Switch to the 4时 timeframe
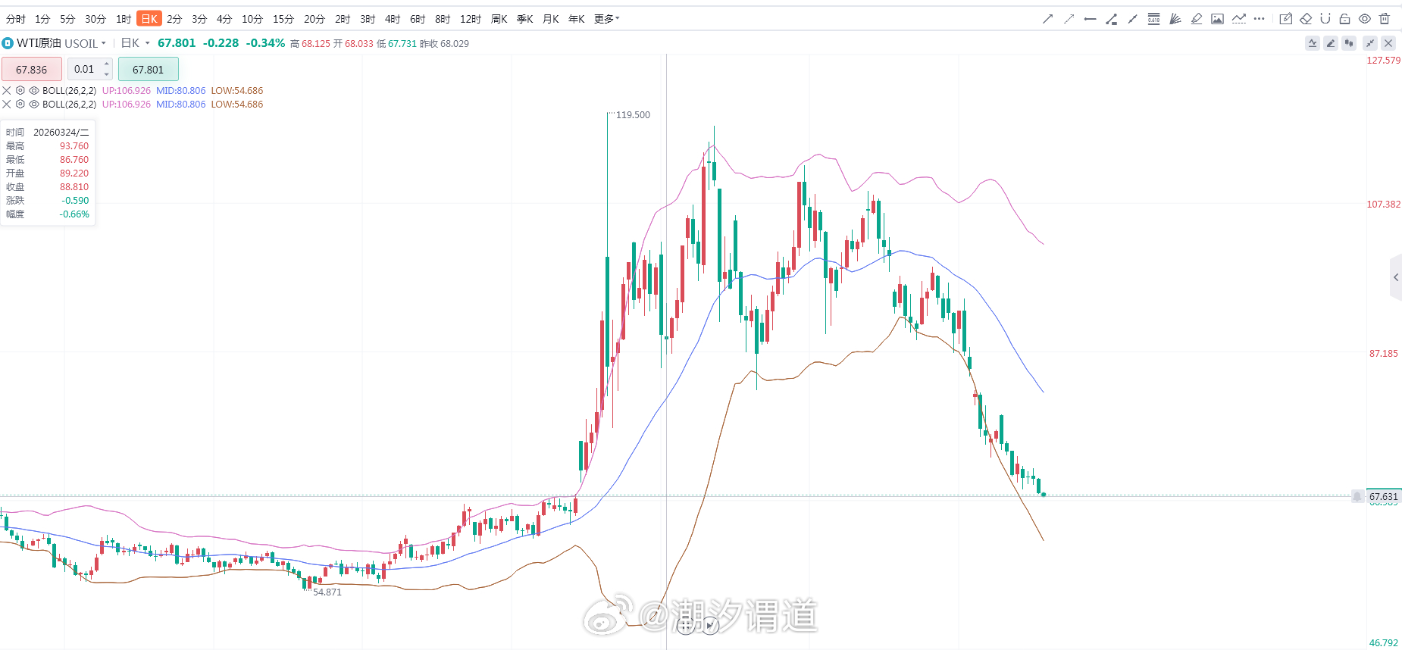 [x=393, y=19]
